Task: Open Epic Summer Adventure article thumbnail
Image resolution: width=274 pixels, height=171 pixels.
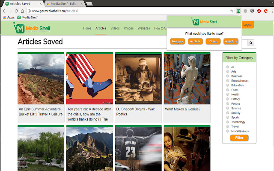Action: (41, 79)
